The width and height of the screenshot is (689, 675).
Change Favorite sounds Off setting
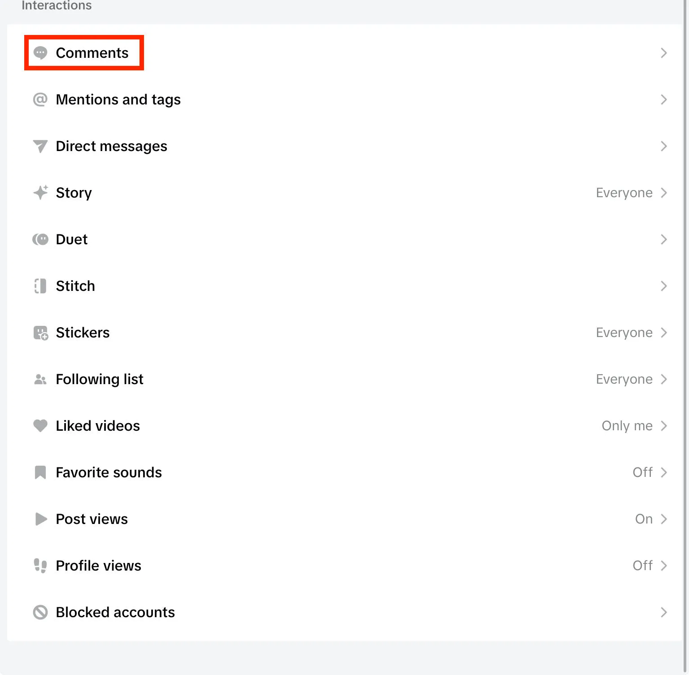[x=643, y=472]
